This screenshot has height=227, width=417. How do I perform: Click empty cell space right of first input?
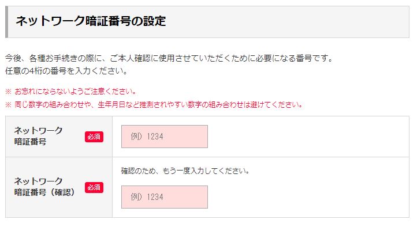[308, 137]
